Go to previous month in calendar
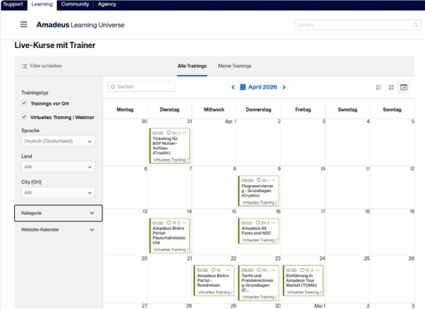The height and width of the screenshot is (309, 425). pos(232,87)
